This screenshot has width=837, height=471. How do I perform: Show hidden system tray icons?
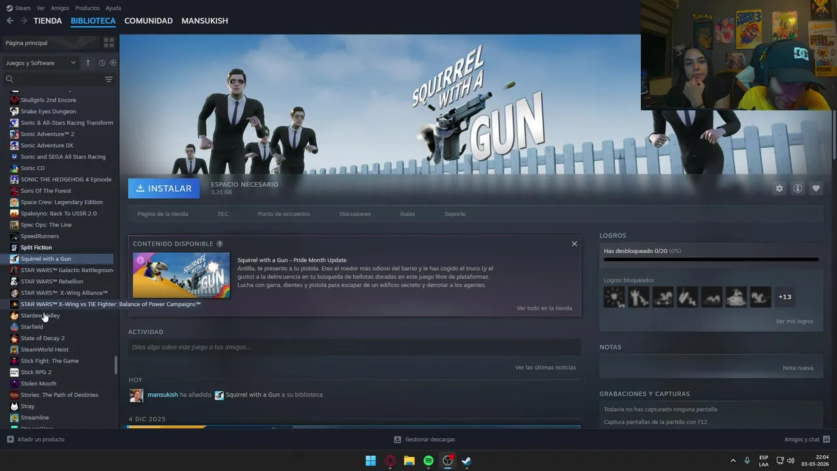click(x=732, y=461)
